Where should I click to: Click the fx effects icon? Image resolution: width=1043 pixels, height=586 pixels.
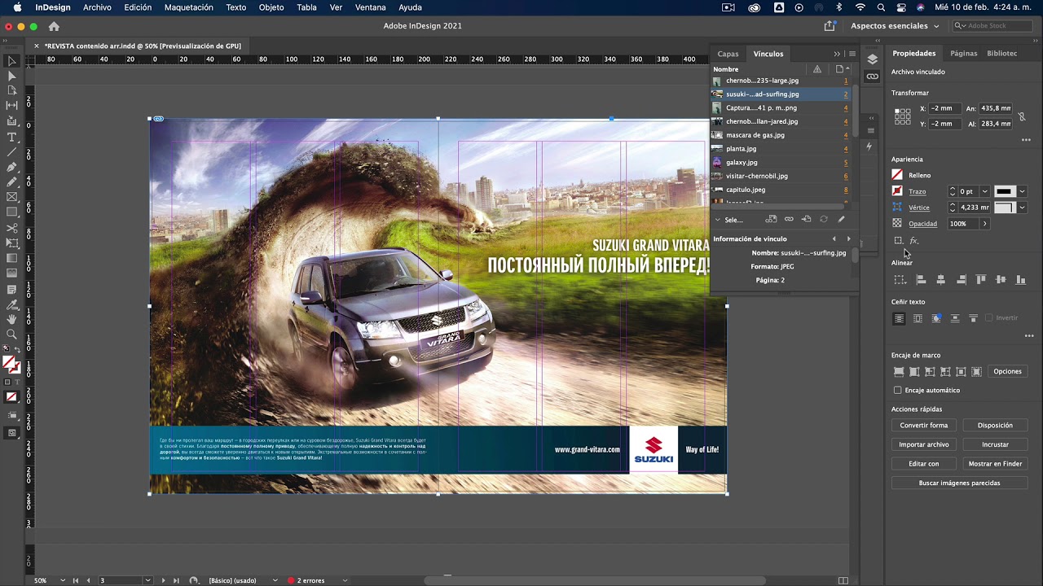(x=914, y=241)
